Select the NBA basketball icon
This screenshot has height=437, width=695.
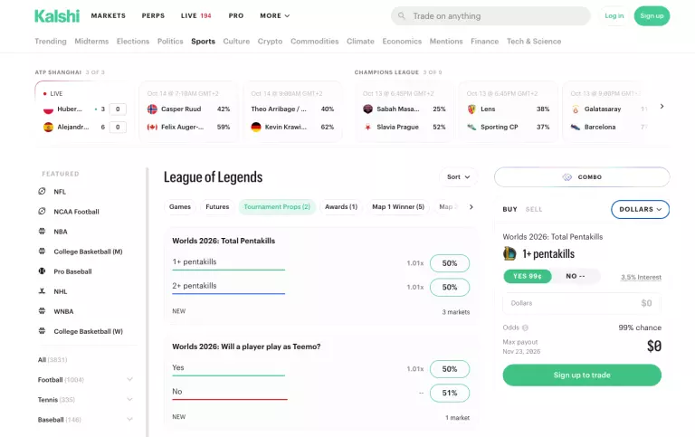click(43, 232)
